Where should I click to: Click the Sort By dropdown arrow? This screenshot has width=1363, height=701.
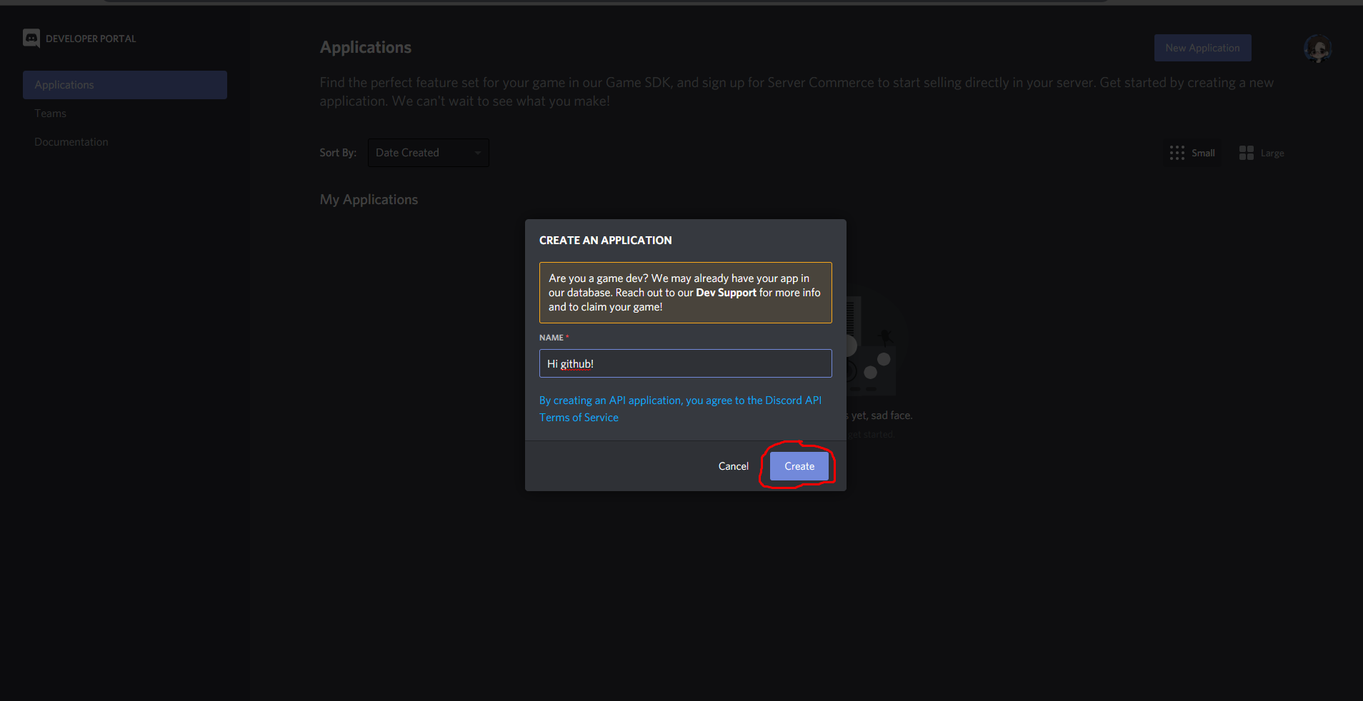click(x=478, y=153)
